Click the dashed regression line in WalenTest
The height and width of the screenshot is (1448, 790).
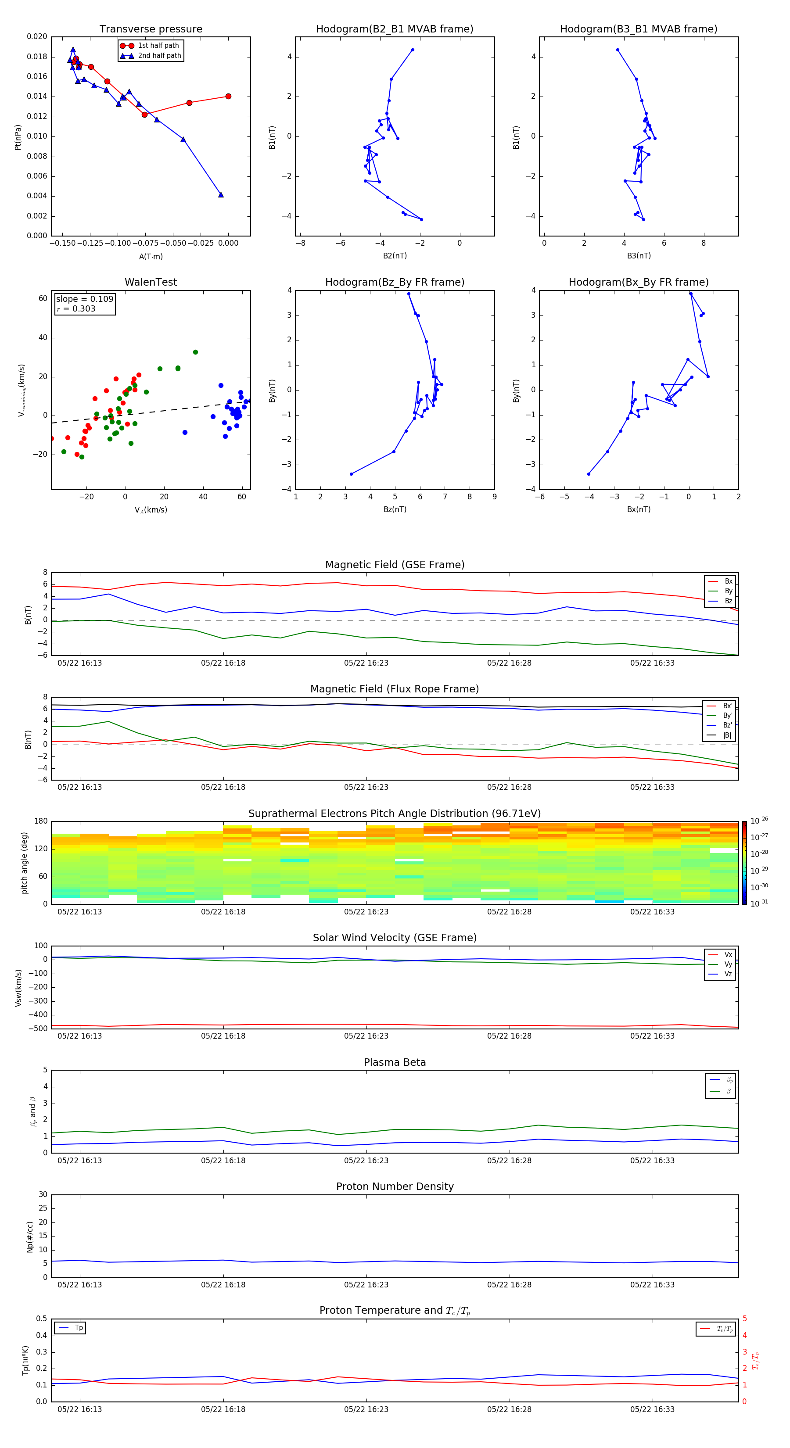[x=151, y=412]
